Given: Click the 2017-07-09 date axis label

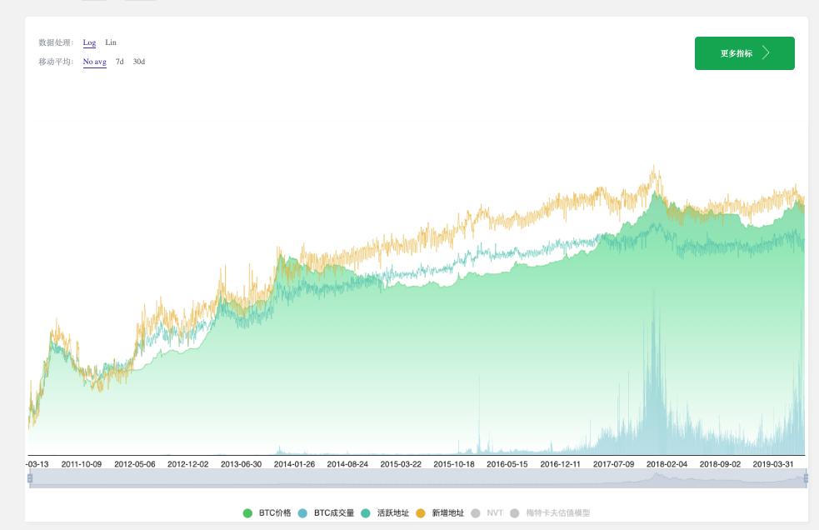Looking at the screenshot, I should 613,464.
